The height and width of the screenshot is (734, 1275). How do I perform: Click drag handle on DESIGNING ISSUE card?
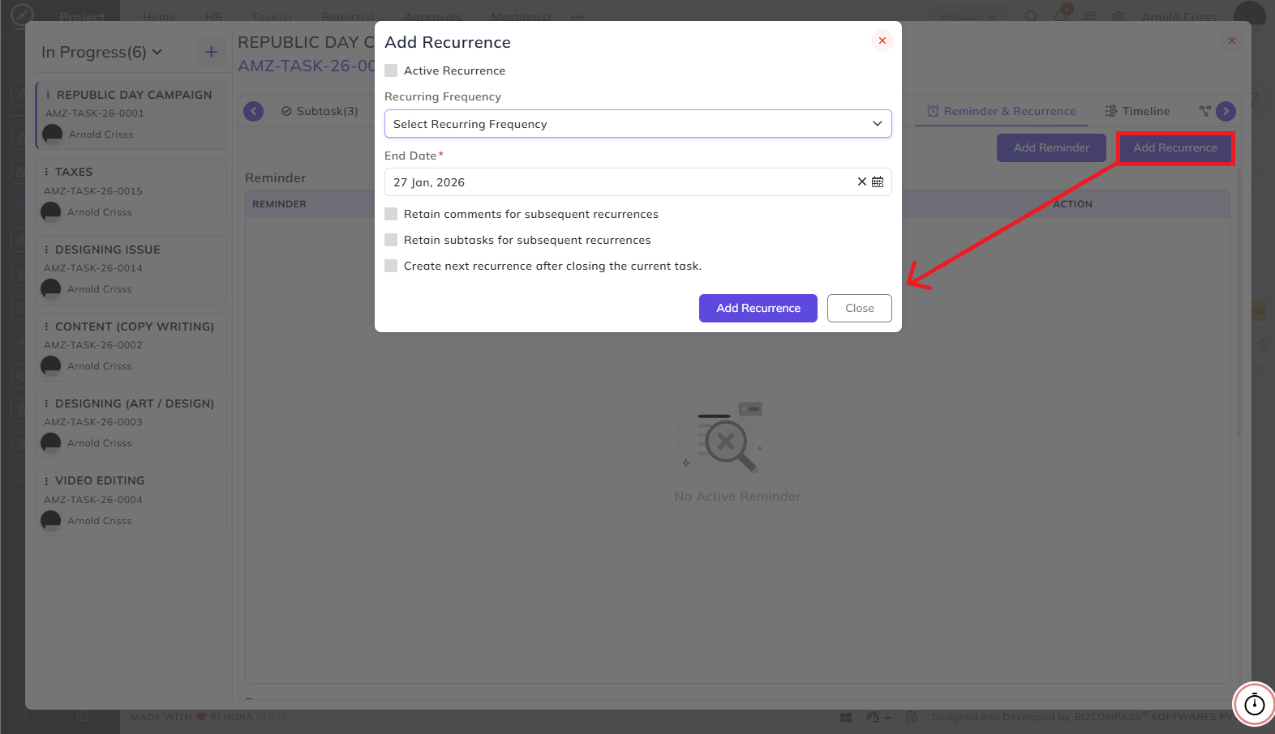pyautogui.click(x=46, y=250)
